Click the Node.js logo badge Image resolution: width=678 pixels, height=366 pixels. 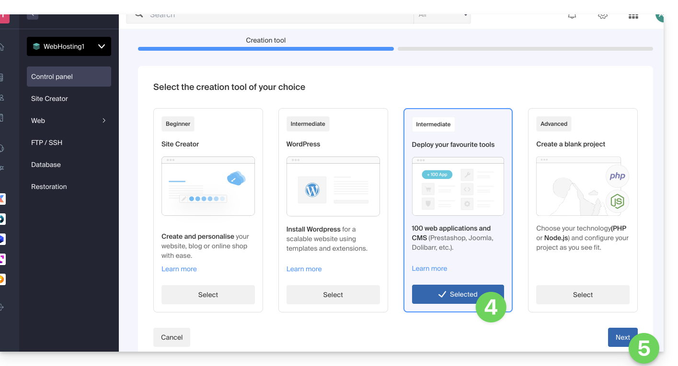617,201
